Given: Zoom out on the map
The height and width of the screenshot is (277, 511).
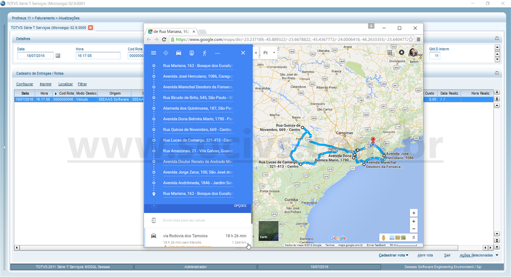Looking at the screenshot, I should [413, 229].
